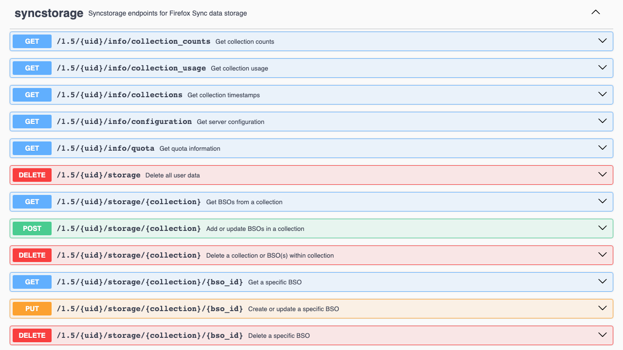This screenshot has height=350, width=623.
Task: Click the "Delete all user data" description
Action: click(x=173, y=175)
